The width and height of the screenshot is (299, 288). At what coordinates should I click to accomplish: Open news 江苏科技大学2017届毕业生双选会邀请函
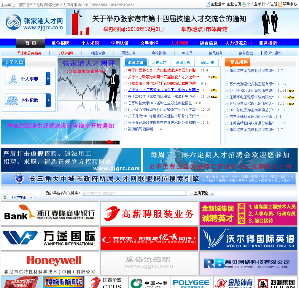click(160, 103)
